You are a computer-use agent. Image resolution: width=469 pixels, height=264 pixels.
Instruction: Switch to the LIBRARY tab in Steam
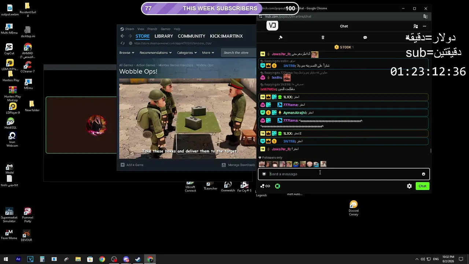[x=164, y=36]
